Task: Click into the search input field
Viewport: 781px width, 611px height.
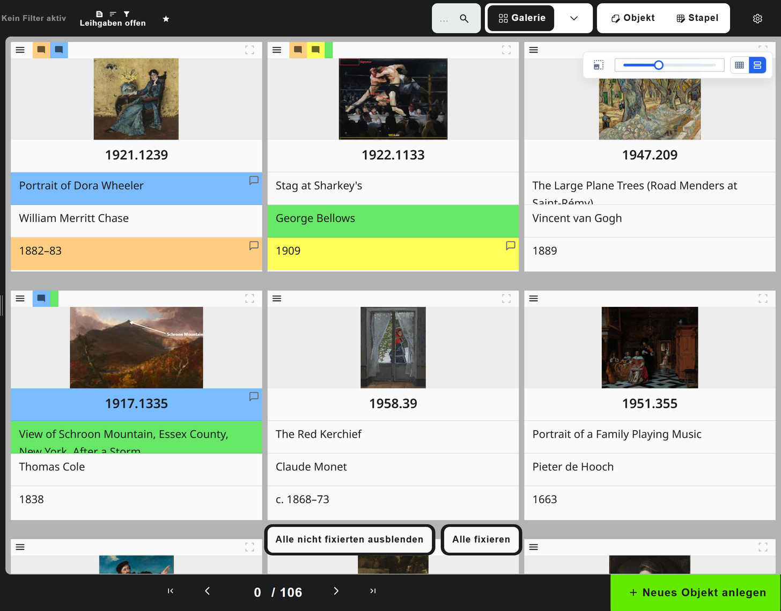Action: pos(445,19)
